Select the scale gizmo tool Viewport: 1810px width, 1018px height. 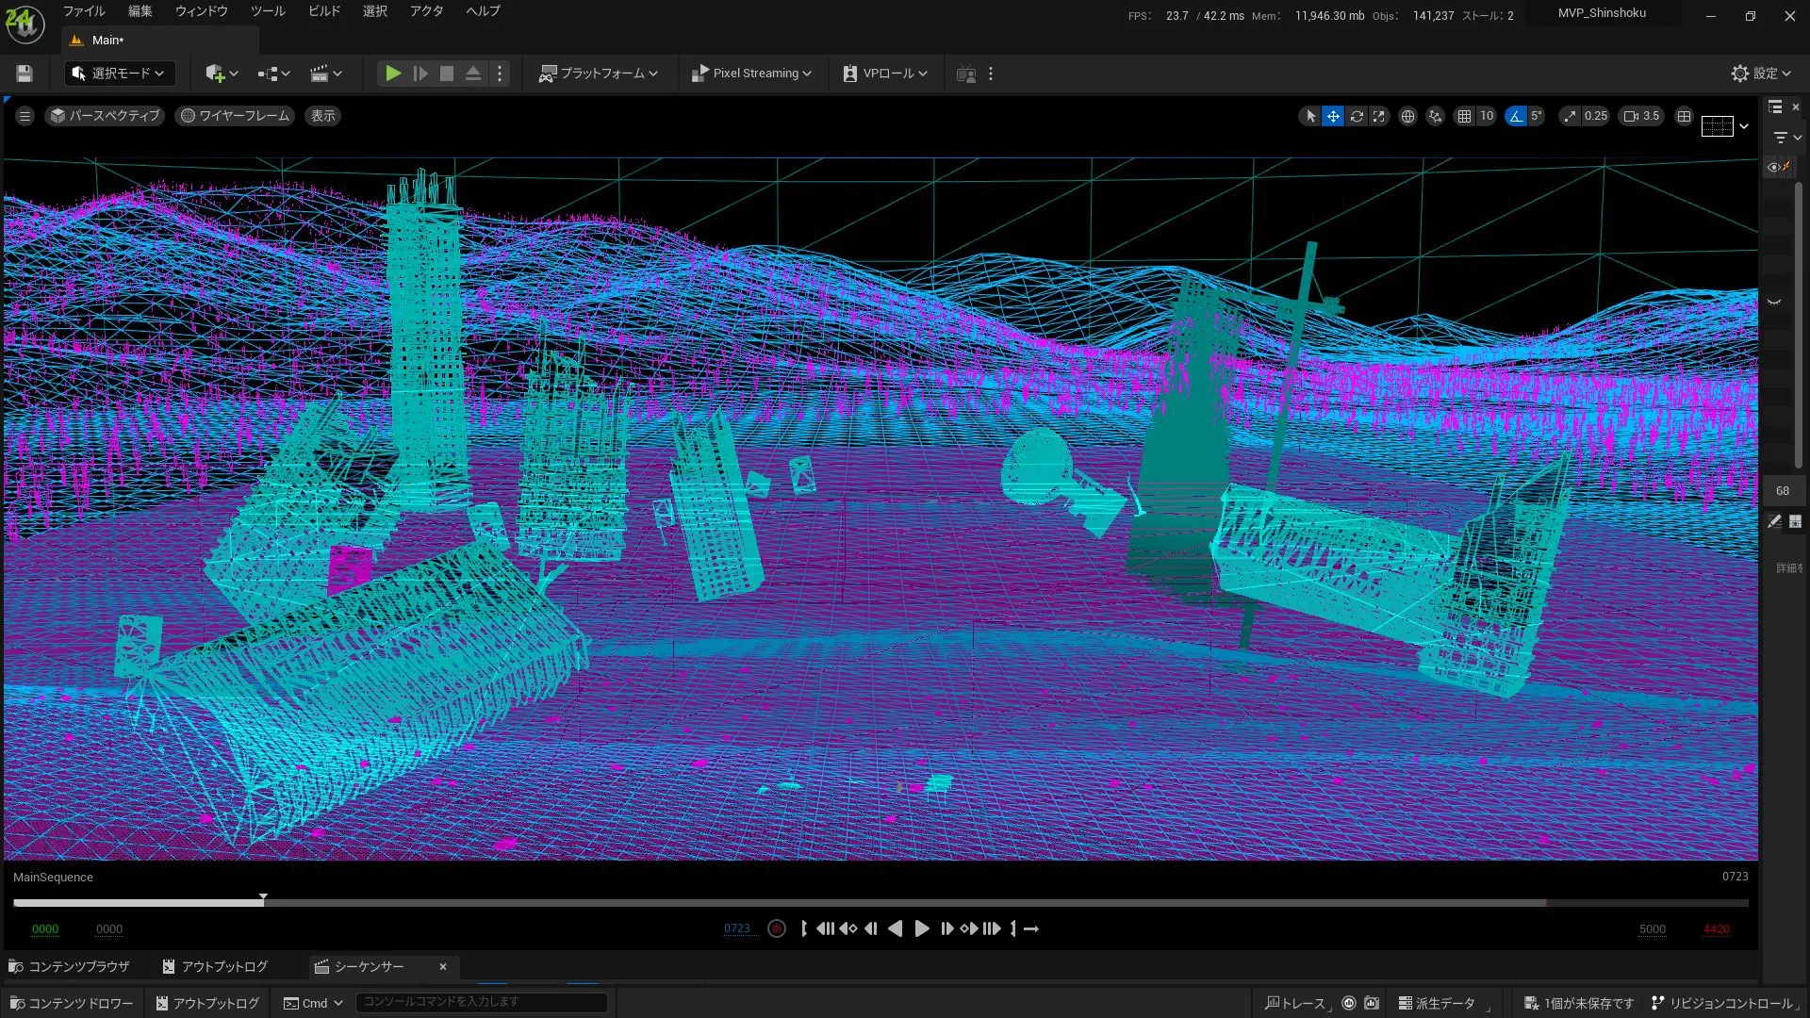[1379, 116]
